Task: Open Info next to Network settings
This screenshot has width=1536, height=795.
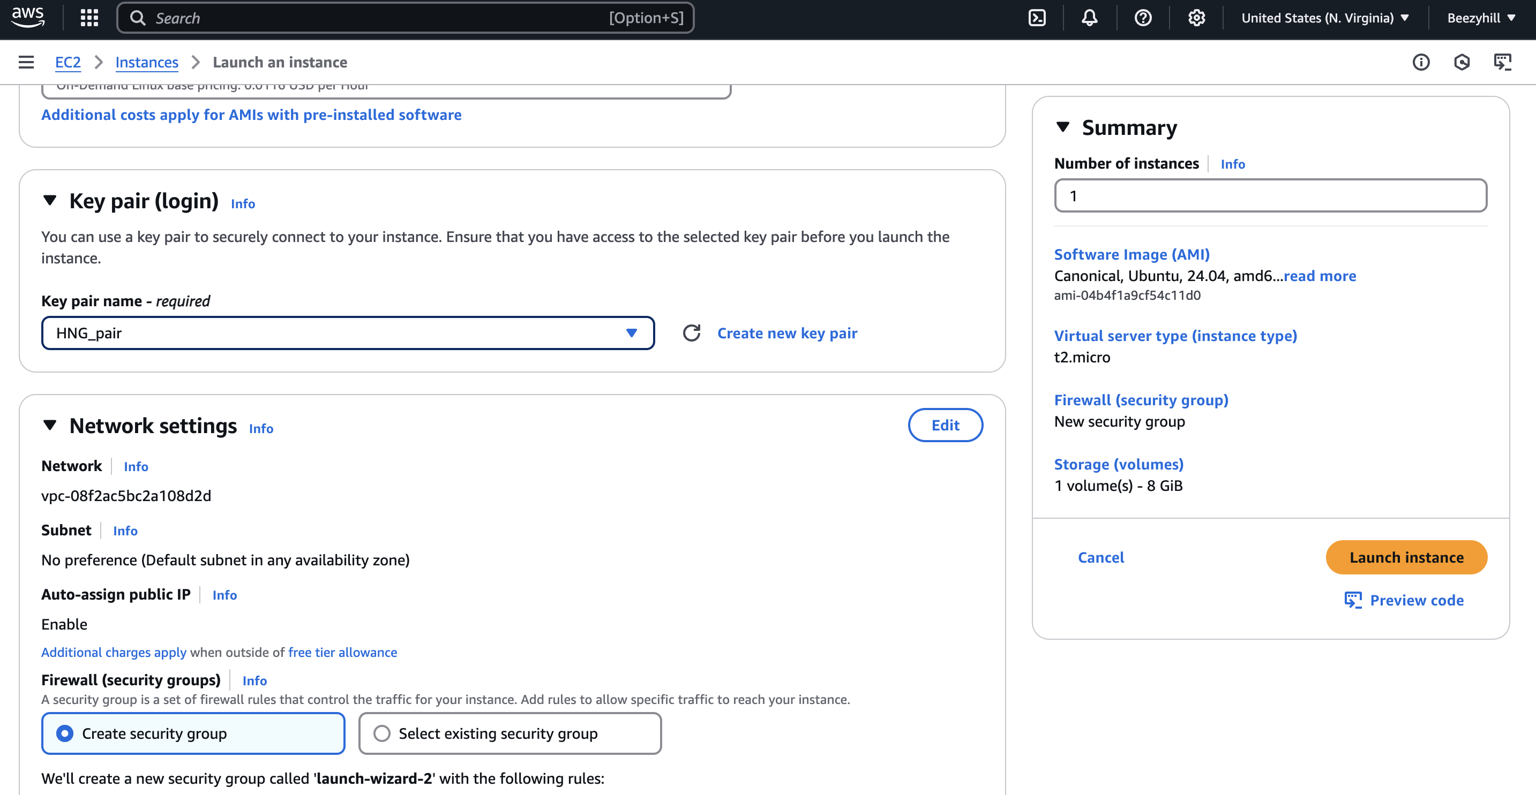Action: pyautogui.click(x=261, y=428)
